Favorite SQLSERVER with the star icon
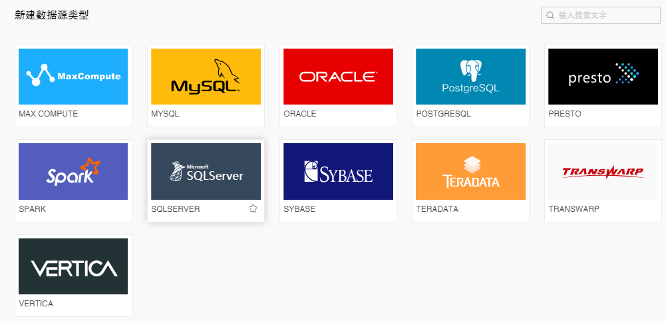Viewport: 666px width, 321px height. pyautogui.click(x=253, y=208)
